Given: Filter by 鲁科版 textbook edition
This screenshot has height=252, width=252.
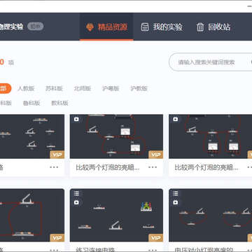Looking at the screenshot, I should pyautogui.click(x=31, y=103).
